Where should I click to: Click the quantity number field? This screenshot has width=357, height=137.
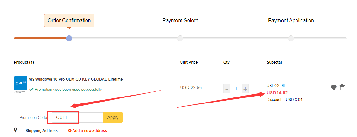click(236, 89)
